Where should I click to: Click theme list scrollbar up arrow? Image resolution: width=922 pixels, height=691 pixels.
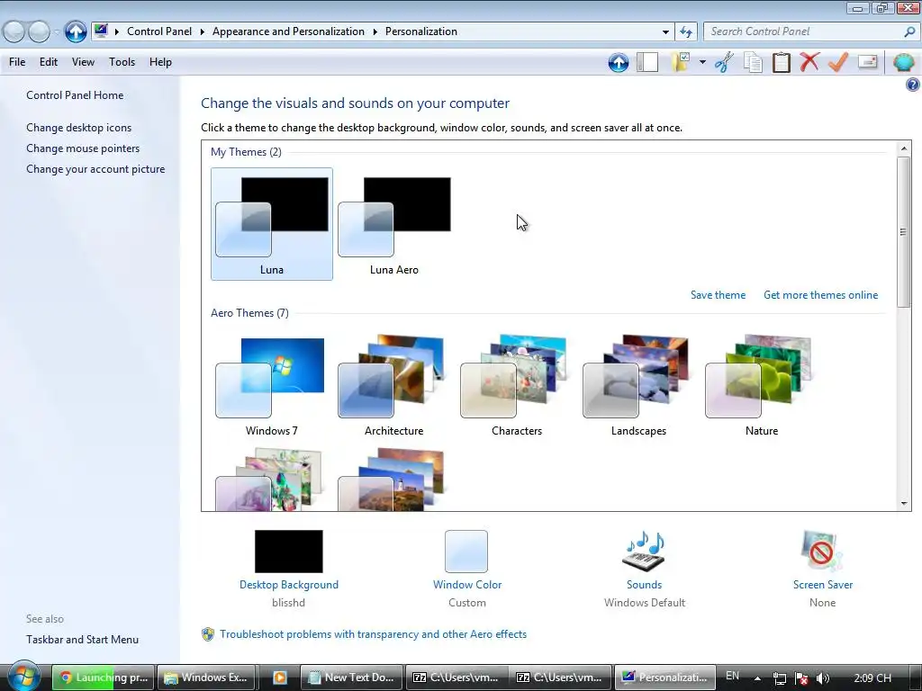pyautogui.click(x=903, y=148)
